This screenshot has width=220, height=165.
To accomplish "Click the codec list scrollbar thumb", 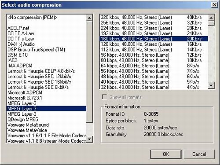I will pos(89,72).
